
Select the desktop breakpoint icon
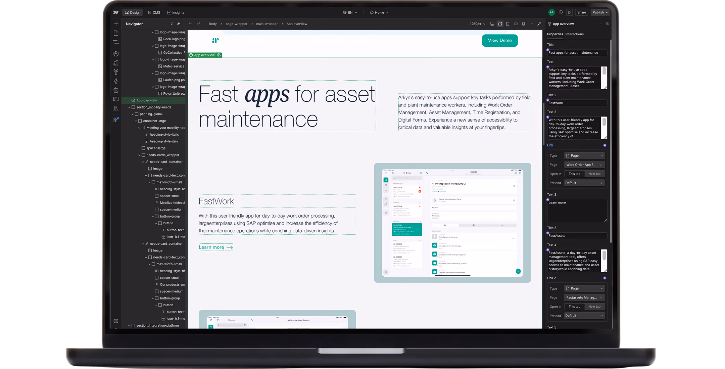(x=492, y=24)
